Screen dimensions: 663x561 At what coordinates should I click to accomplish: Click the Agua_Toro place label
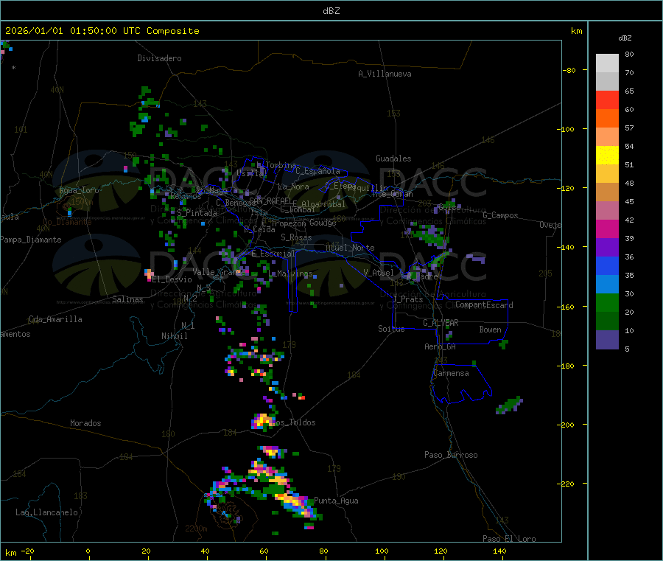point(79,190)
